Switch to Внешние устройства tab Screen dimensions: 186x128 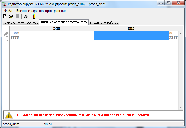104,23
